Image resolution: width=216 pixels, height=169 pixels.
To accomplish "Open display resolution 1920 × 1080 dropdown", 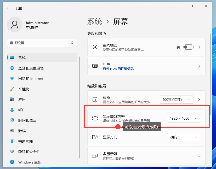I will click(x=184, y=118).
